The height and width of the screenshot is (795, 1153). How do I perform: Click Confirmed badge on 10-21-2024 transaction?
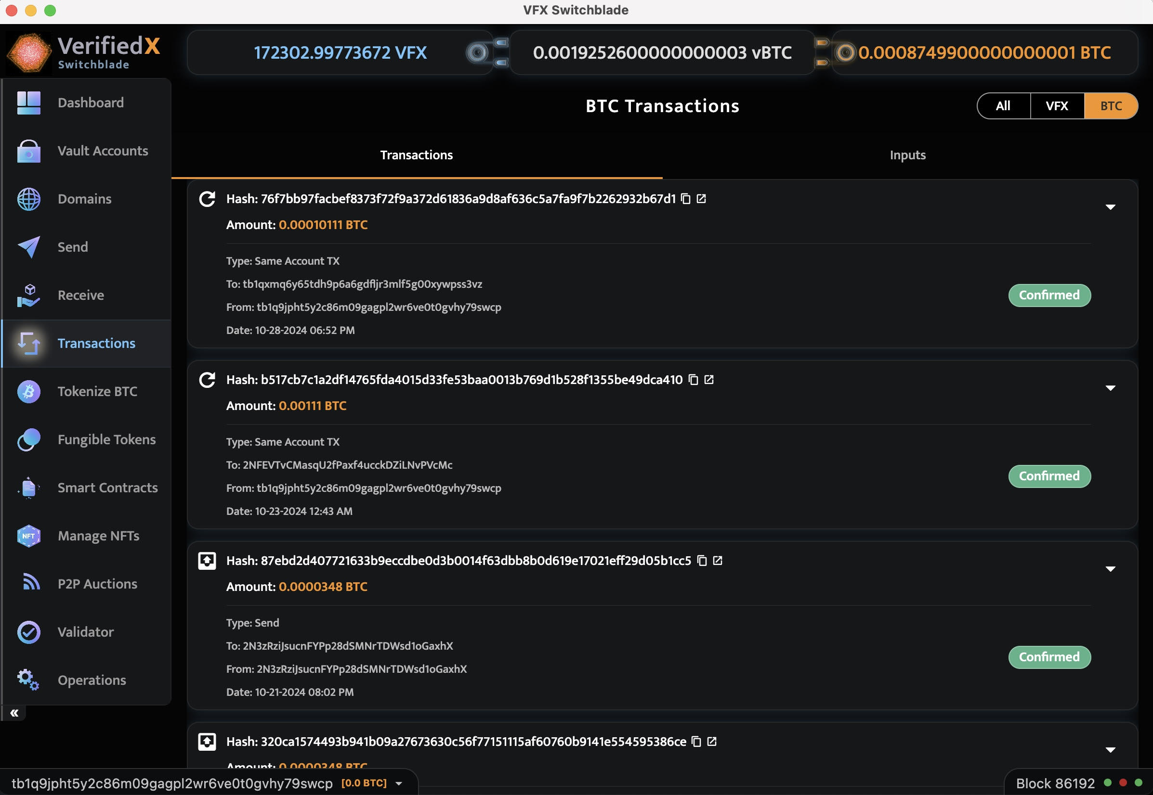pyautogui.click(x=1049, y=657)
